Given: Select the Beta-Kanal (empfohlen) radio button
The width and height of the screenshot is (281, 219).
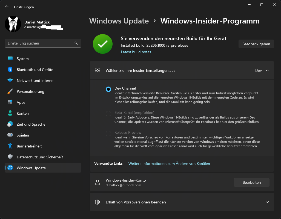Looking at the screenshot, I should click(108, 113).
